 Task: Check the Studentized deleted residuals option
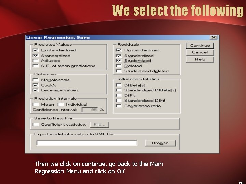[x=119, y=71]
